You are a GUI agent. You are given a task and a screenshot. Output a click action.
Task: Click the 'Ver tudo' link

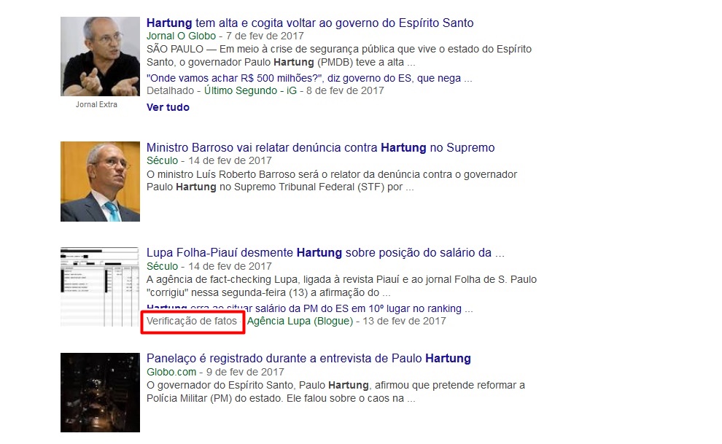coord(168,107)
